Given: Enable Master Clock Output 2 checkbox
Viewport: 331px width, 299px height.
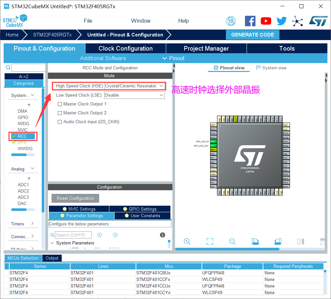Looking at the screenshot, I should pos(60,113).
